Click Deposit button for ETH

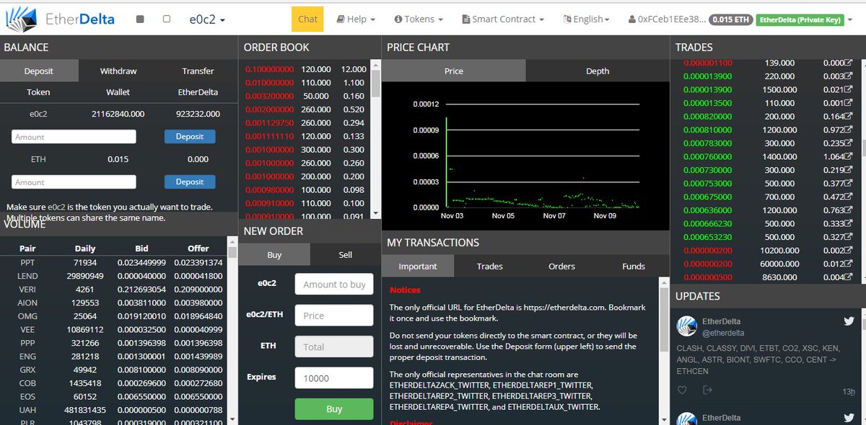[190, 182]
